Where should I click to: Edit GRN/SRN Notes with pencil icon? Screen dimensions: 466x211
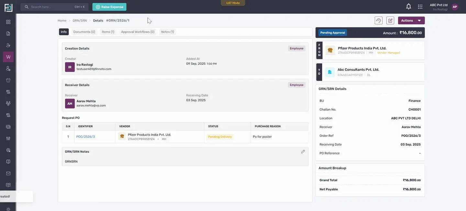click(303, 151)
